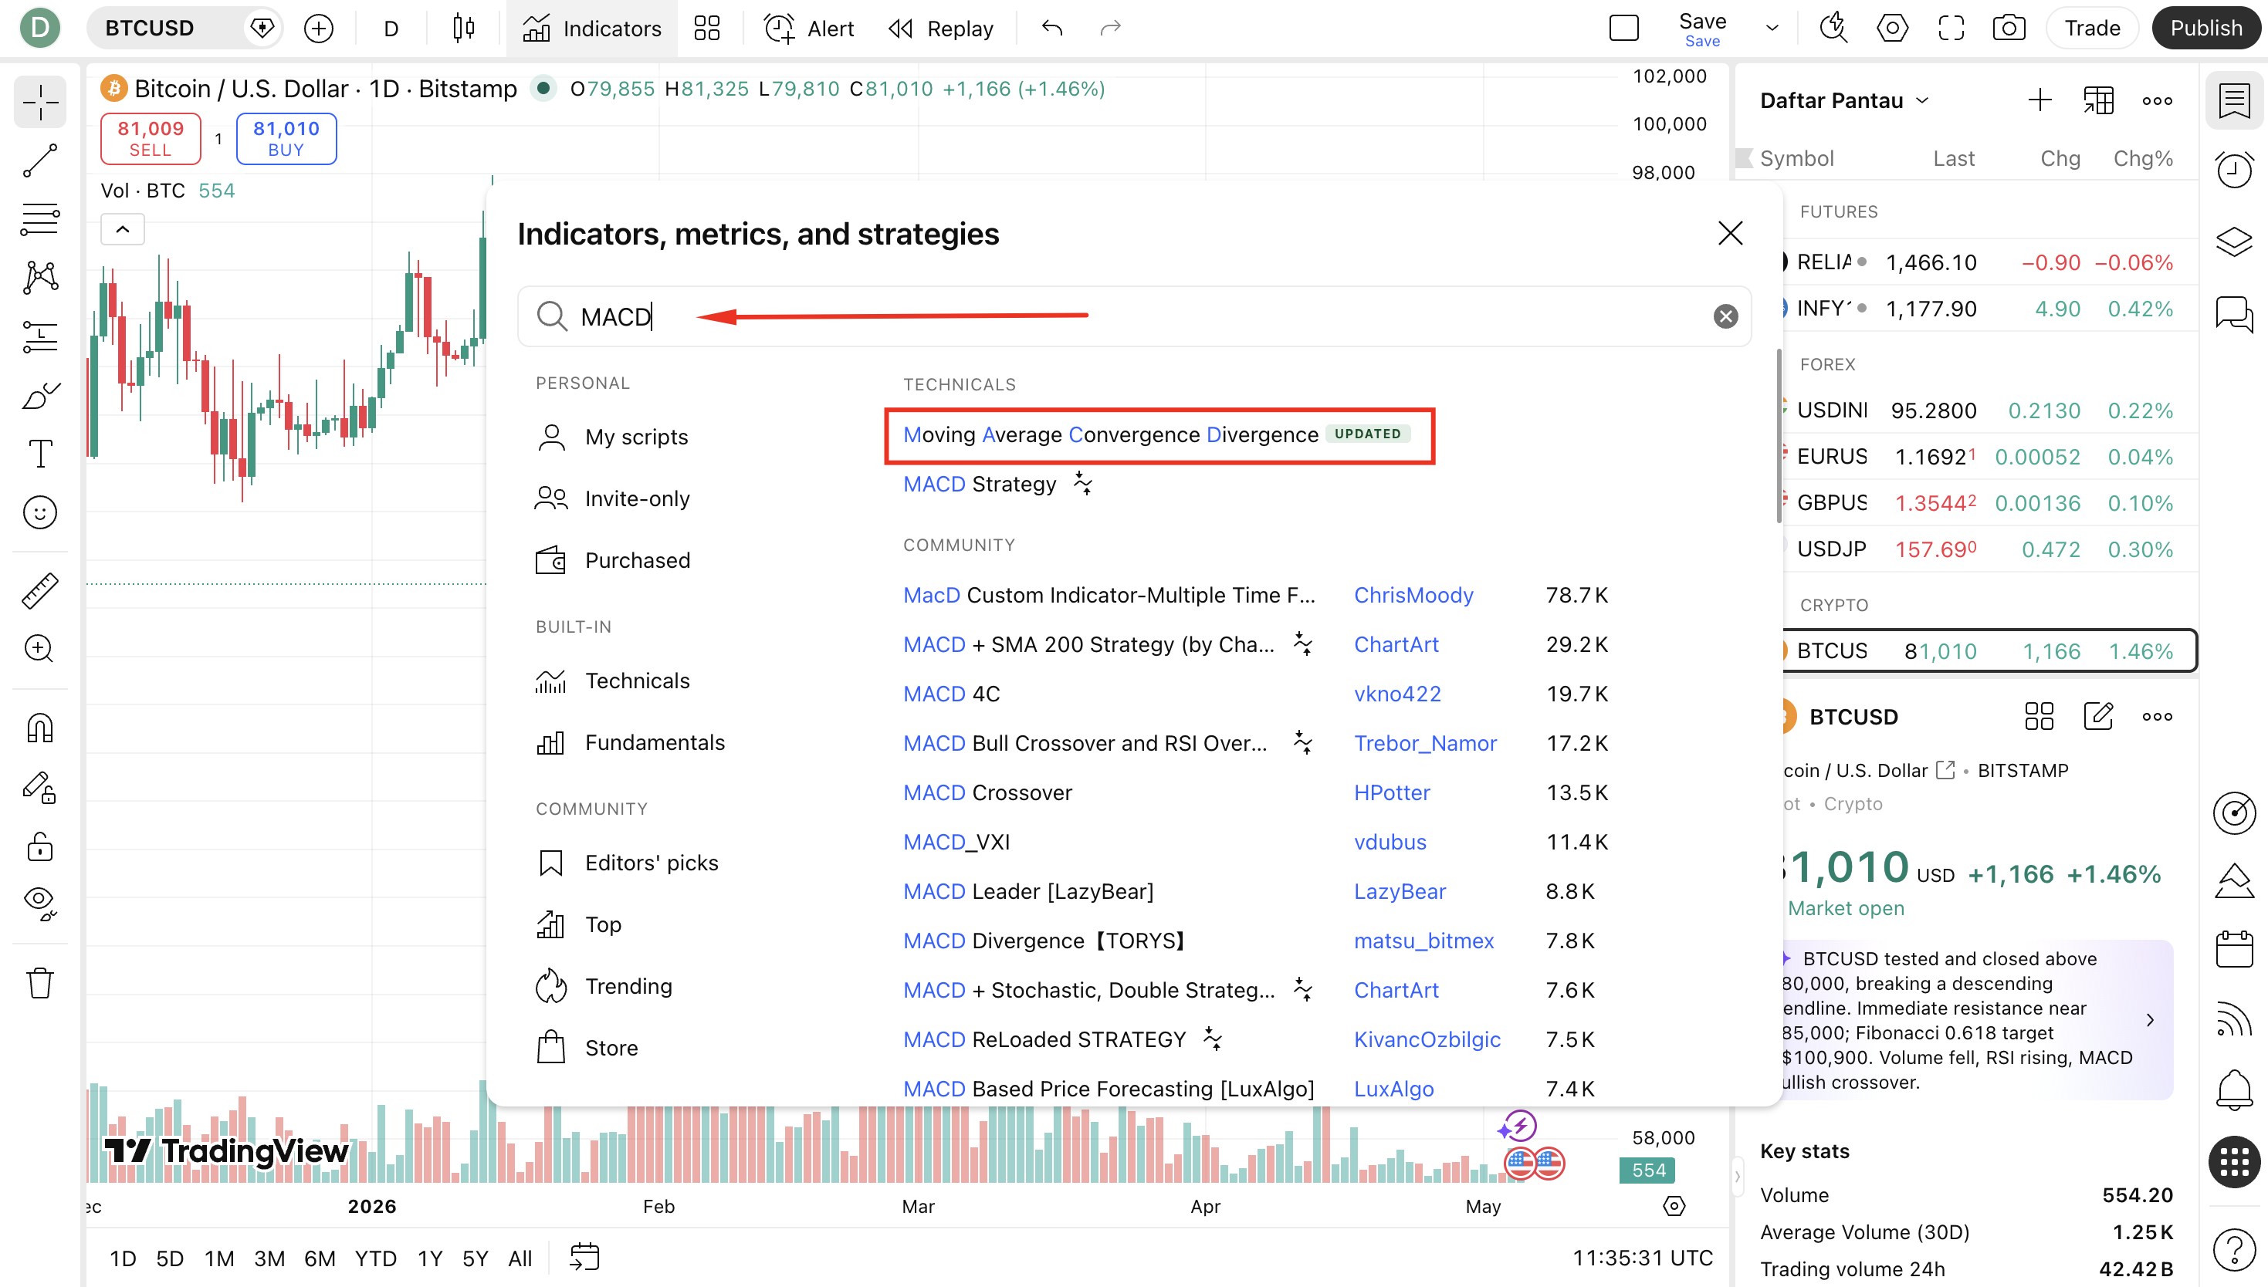The height and width of the screenshot is (1287, 2268).
Task: Select the trend line drawing tool
Action: 40,160
